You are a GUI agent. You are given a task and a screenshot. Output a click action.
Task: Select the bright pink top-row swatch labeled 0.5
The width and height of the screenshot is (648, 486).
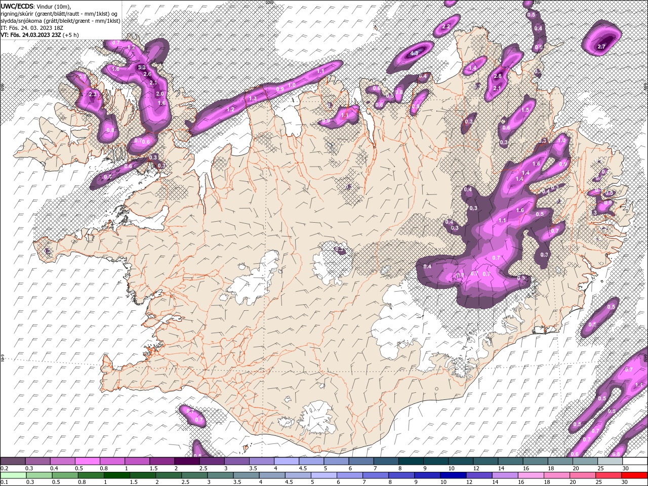(x=87, y=461)
